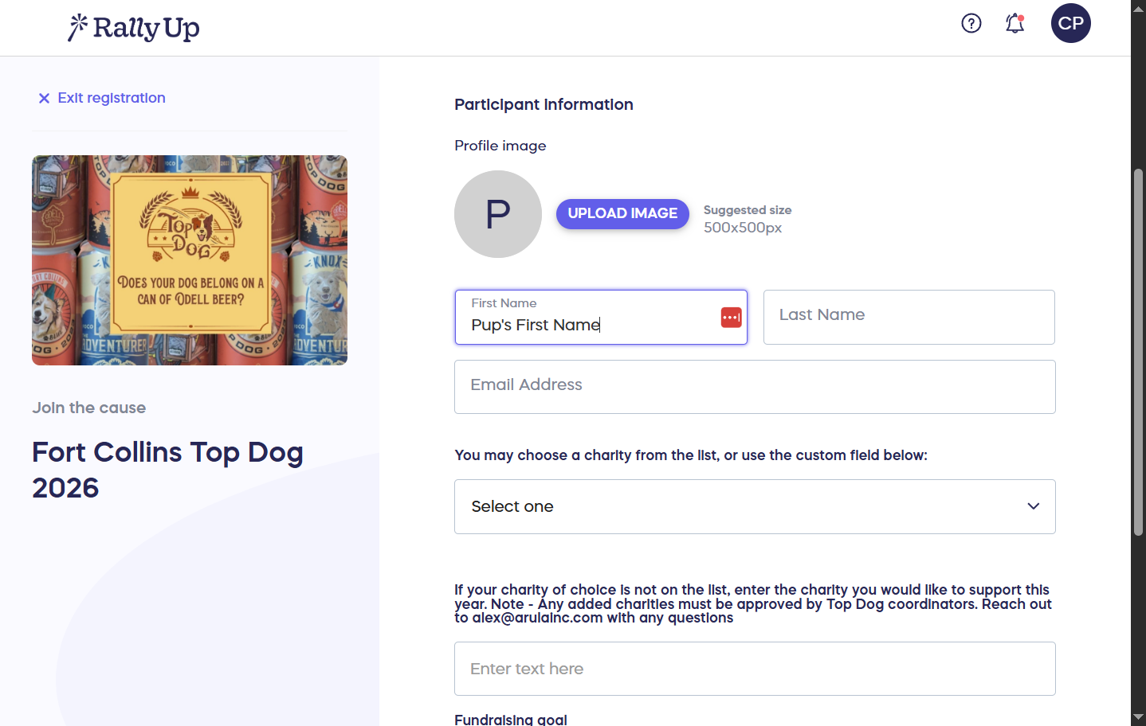The height and width of the screenshot is (726, 1146).
Task: Click the profile image placeholder P
Action: click(x=498, y=214)
